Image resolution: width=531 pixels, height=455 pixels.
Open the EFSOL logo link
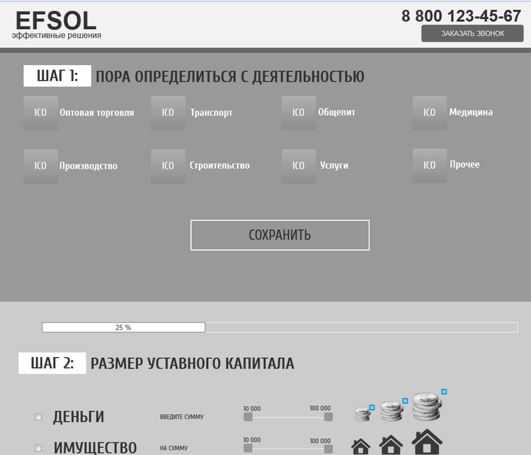[x=56, y=21]
